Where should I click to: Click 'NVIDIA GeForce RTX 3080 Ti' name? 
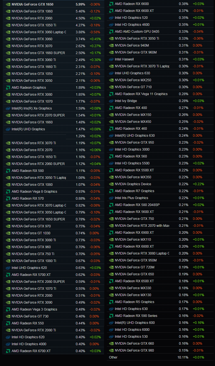point(34,240)
